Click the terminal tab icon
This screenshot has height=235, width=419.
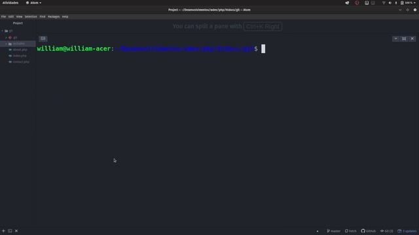click(43, 39)
